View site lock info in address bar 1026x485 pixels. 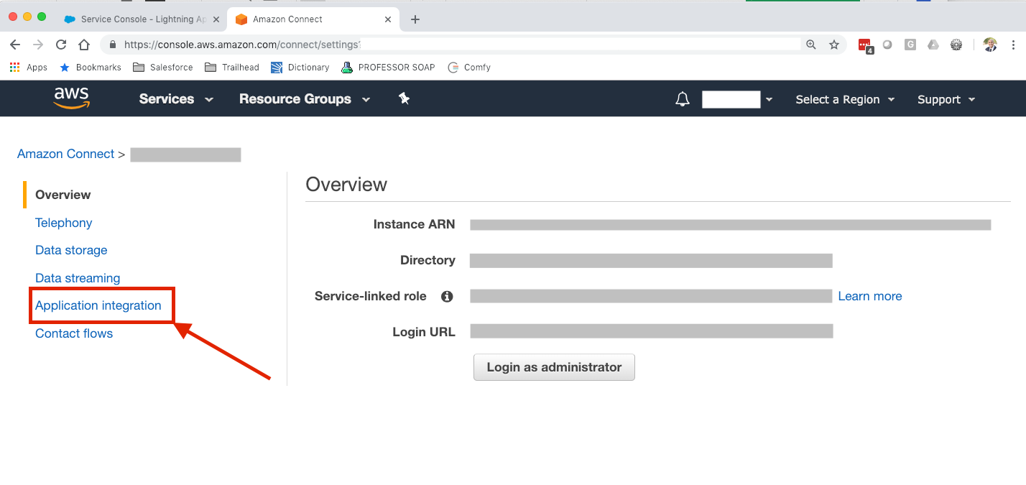[112, 45]
